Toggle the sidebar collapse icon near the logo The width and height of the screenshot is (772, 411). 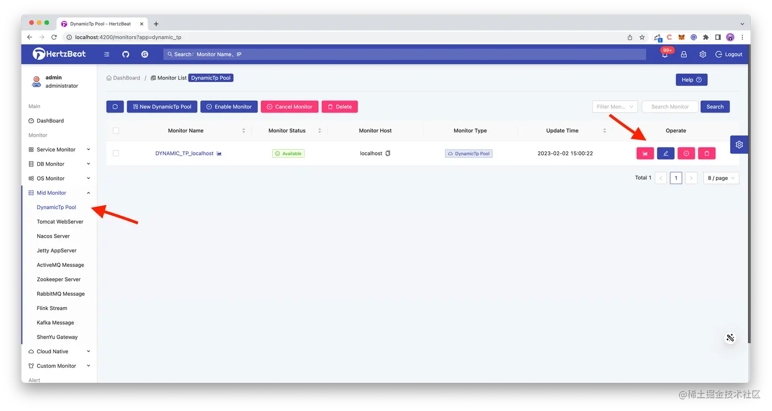click(x=106, y=54)
